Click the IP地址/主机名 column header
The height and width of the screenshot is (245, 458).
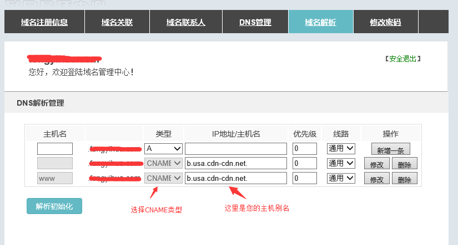click(x=236, y=134)
